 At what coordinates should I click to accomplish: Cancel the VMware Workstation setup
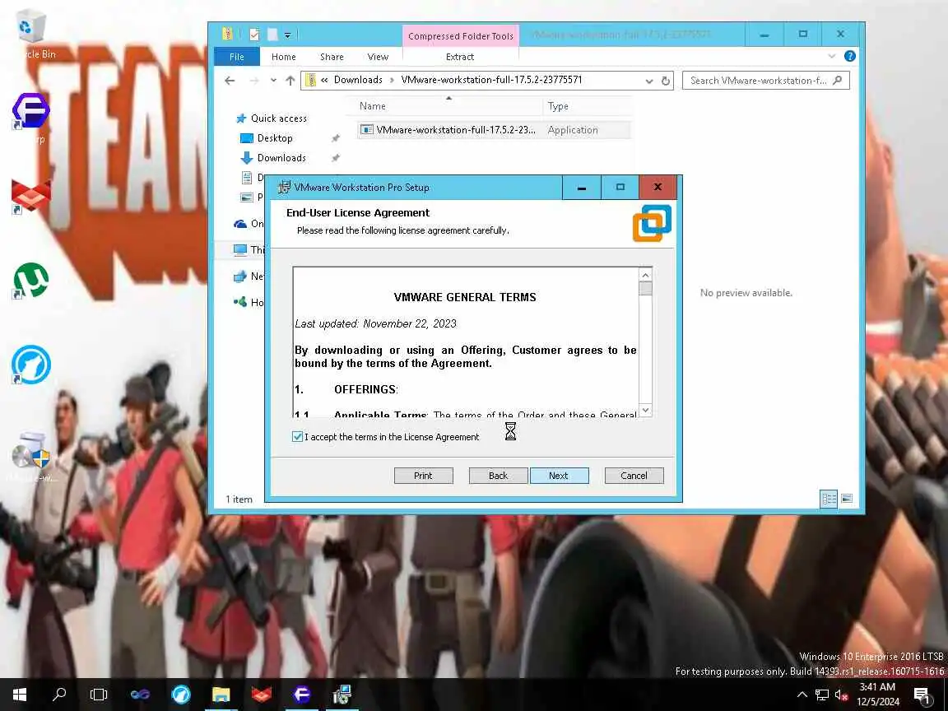click(634, 476)
